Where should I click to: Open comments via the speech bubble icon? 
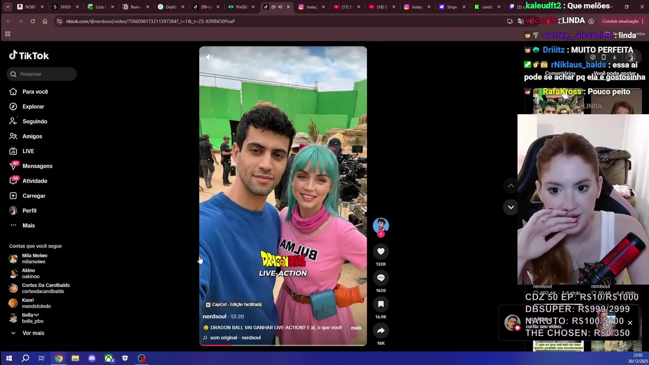pos(381,278)
